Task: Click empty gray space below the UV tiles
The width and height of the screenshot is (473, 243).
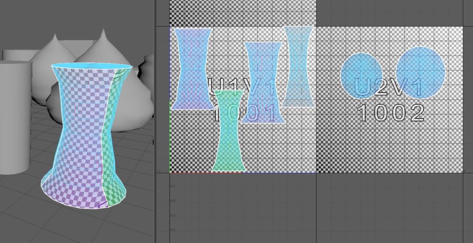Action: point(323,208)
